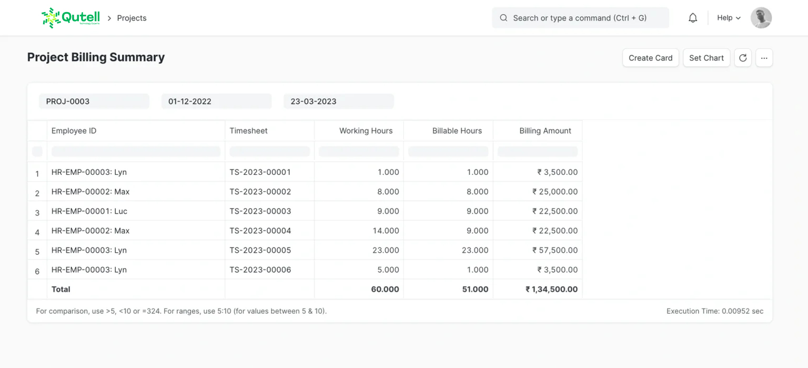Open the 23-03-2023 to date filter
This screenshot has height=368, width=808.
coord(338,102)
